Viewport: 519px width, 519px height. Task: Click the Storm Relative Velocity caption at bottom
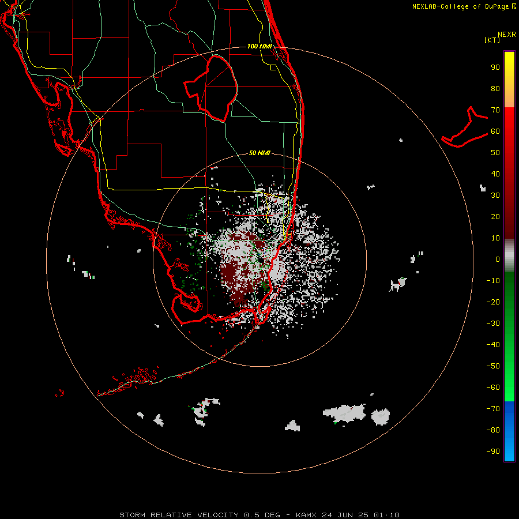click(259, 515)
